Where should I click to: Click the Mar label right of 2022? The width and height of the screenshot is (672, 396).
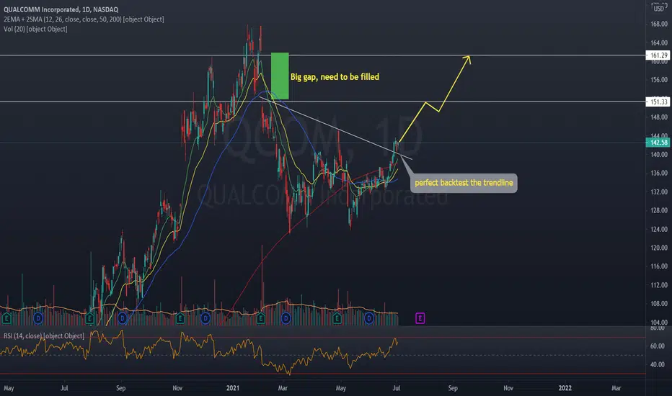616,388
